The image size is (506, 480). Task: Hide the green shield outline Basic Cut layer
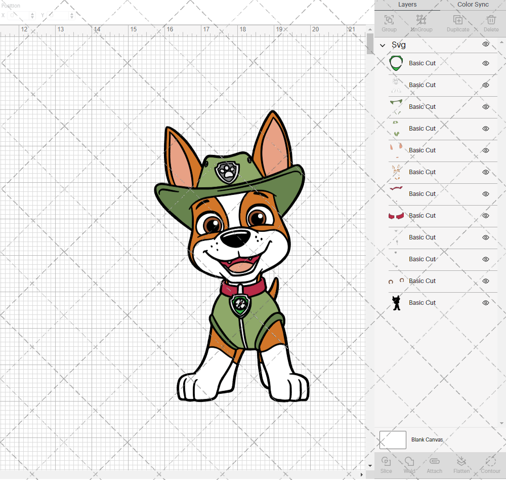[486, 63]
